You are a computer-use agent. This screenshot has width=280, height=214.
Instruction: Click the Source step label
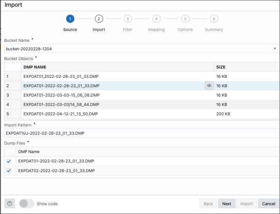click(70, 29)
